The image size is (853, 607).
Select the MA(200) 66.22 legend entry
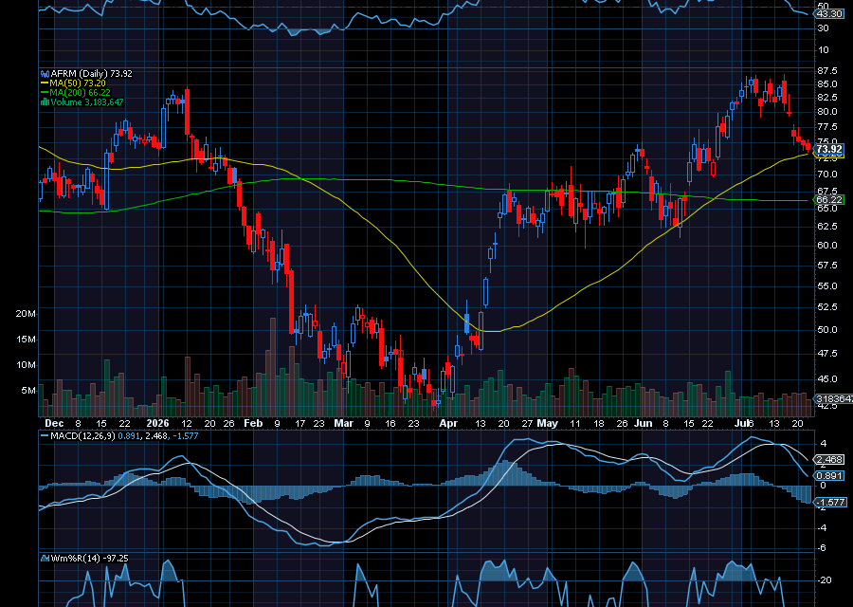80,93
